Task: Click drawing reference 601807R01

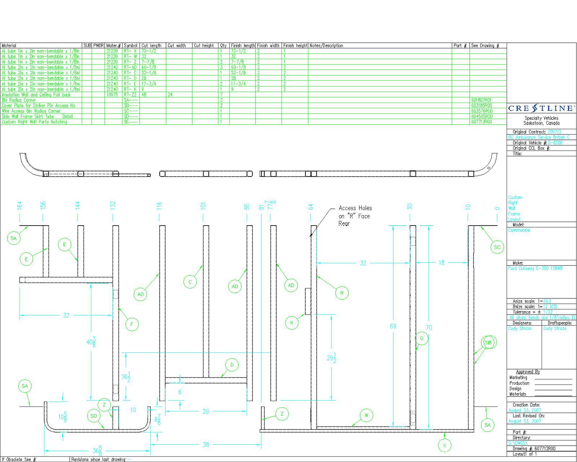Action: coord(482,100)
